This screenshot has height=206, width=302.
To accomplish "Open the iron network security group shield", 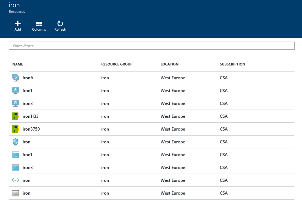I will point(15,142).
